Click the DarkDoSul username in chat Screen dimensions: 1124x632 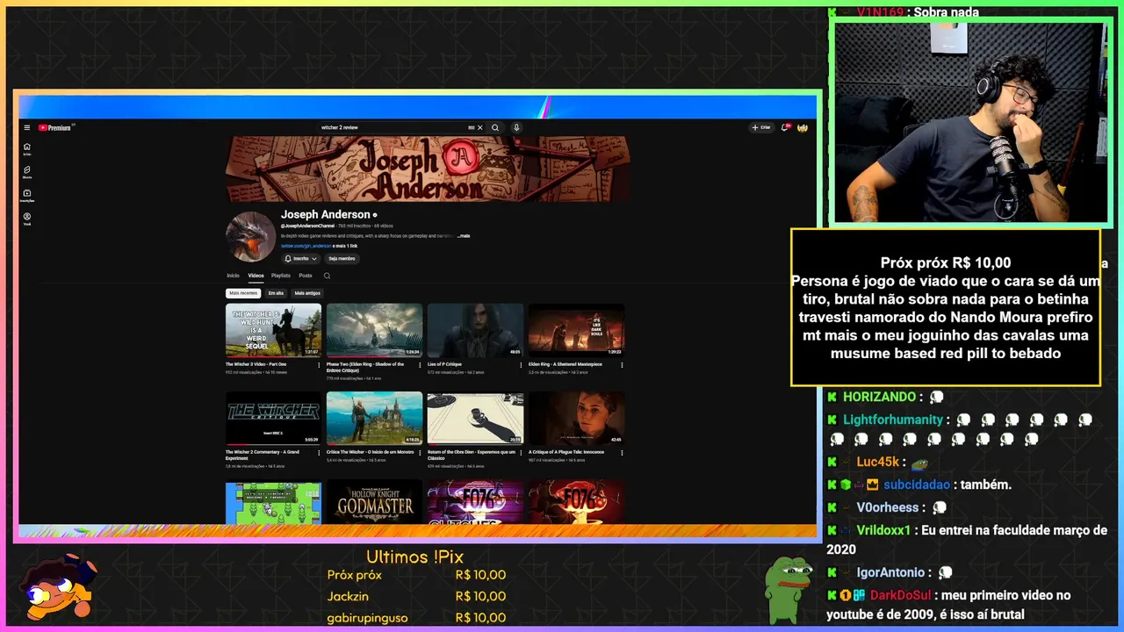tap(902, 595)
